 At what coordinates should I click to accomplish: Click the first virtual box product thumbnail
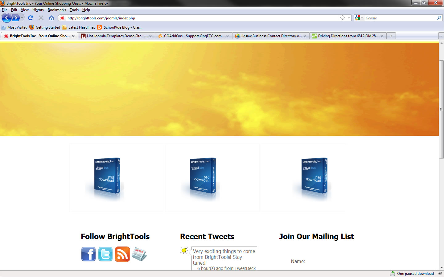106,178
